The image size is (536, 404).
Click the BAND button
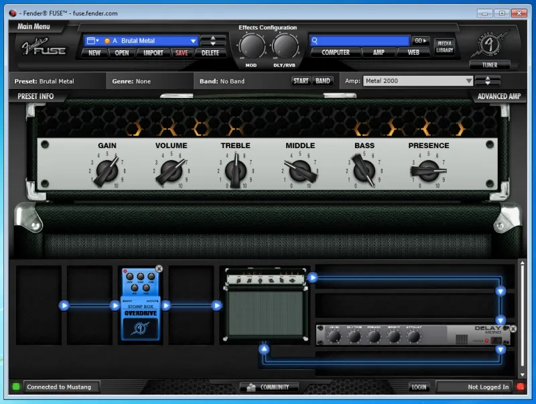[323, 81]
